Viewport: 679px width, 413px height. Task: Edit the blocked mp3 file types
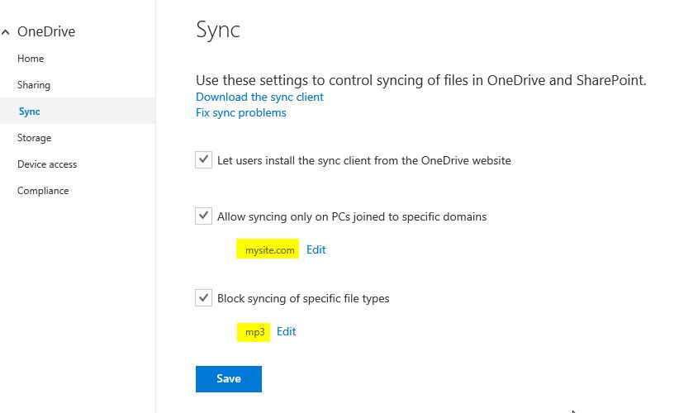coord(287,331)
